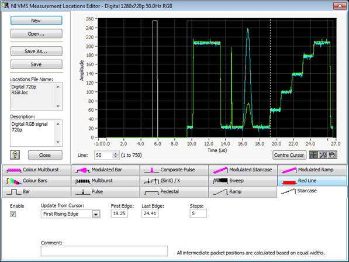Open the Bar tab
Screen dimensions: 349x262
[x=36, y=192]
